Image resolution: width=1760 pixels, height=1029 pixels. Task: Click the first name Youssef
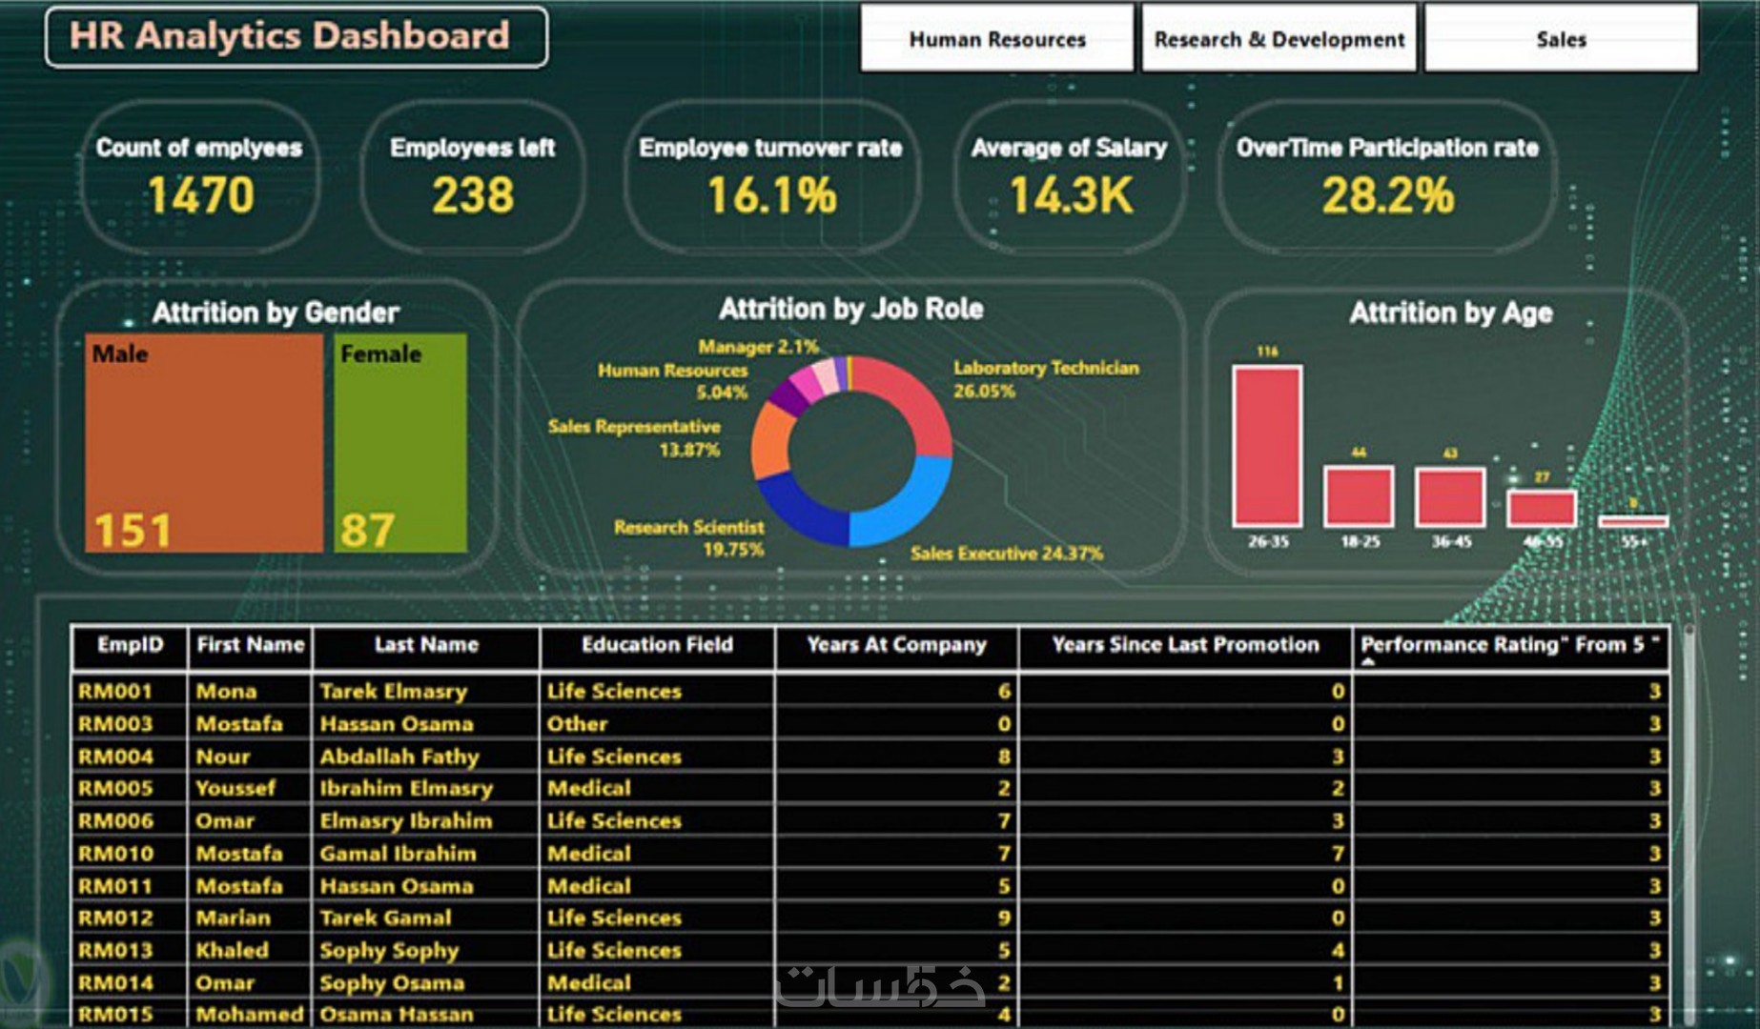pos(235,789)
